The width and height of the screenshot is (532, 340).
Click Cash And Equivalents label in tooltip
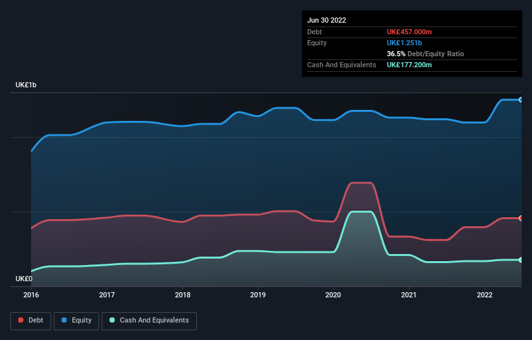(x=341, y=65)
